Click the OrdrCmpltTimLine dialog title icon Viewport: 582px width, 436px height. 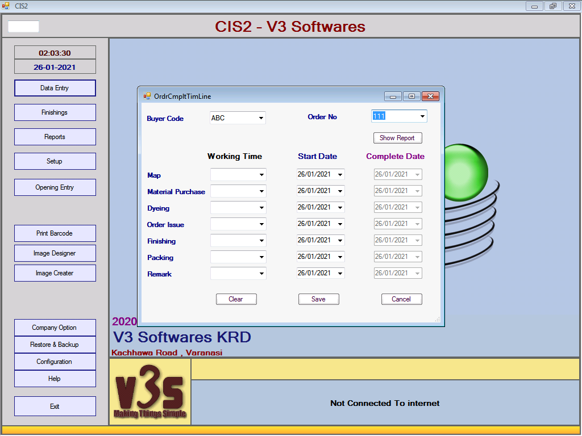coord(147,97)
